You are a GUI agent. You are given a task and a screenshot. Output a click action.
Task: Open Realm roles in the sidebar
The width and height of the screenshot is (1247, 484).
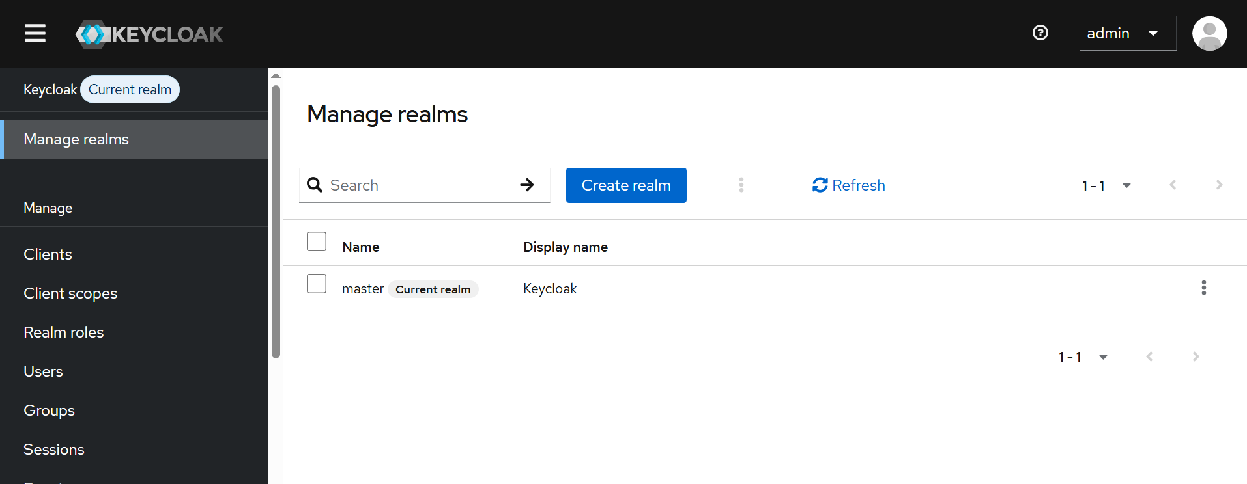[x=134, y=332]
